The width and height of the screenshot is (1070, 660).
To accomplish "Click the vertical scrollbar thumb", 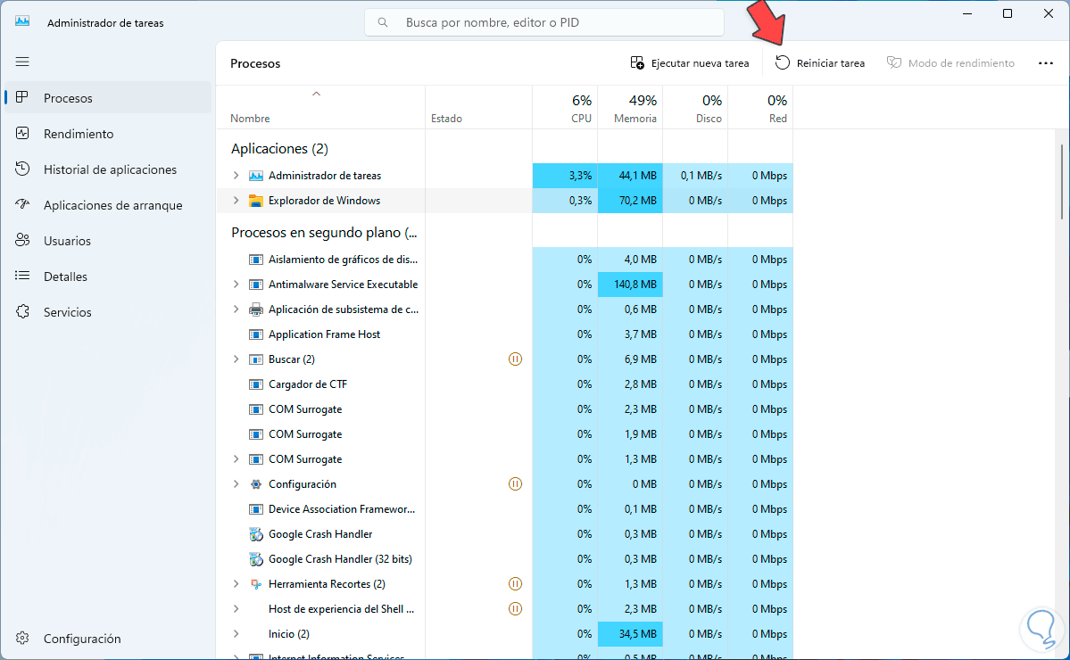I will coord(1062,181).
